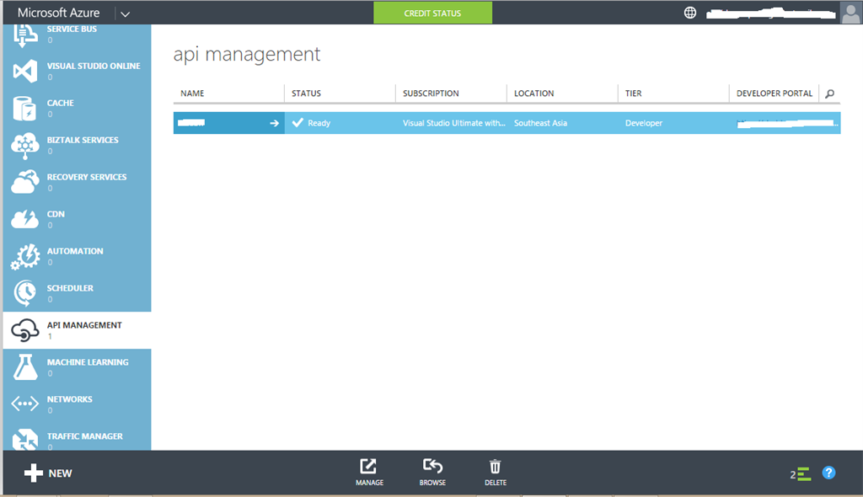Open the Service Bus sidebar icon
Image resolution: width=863 pixels, height=497 pixels.
pyautogui.click(x=25, y=35)
